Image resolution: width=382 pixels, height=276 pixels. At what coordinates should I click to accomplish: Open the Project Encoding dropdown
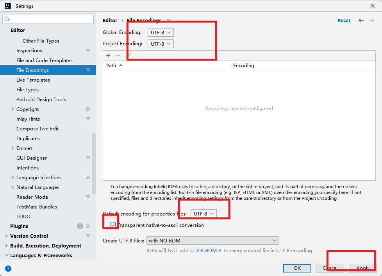click(x=161, y=44)
